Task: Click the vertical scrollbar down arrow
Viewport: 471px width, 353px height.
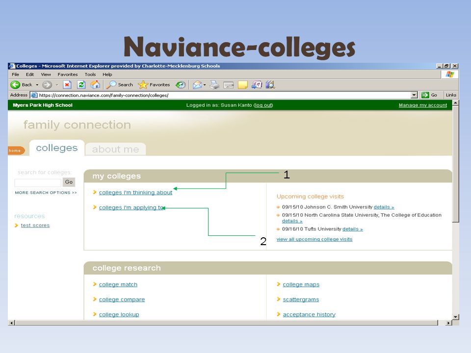Action: click(x=455, y=317)
